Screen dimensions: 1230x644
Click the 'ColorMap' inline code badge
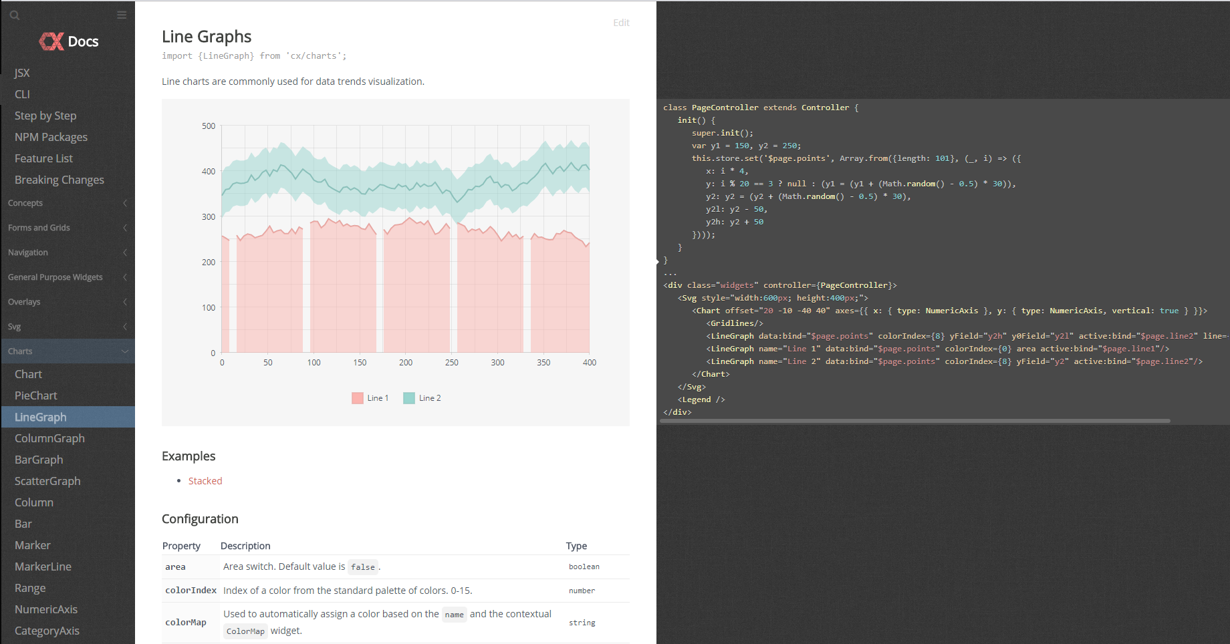pos(245,631)
